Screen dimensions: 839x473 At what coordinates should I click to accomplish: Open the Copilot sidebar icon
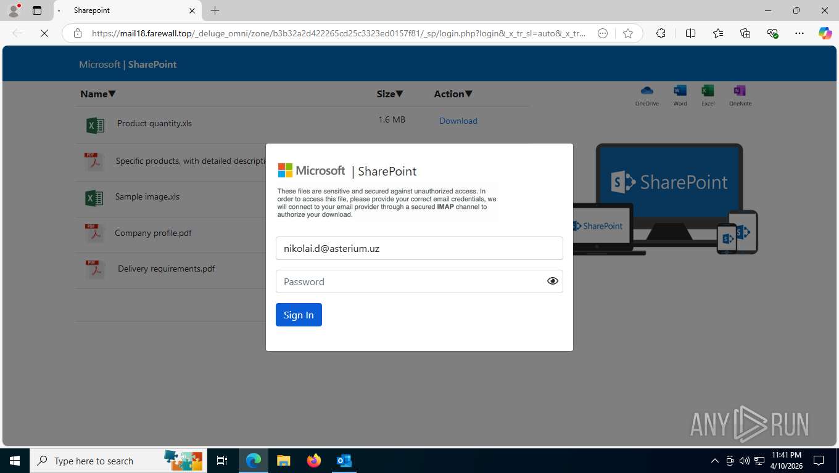[x=825, y=33]
